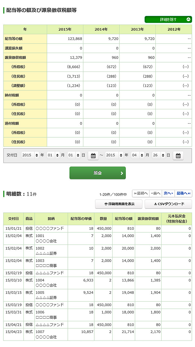Select stock 1006 □□□□商事 cell
The image size is (195, 347).
pos(51,315)
